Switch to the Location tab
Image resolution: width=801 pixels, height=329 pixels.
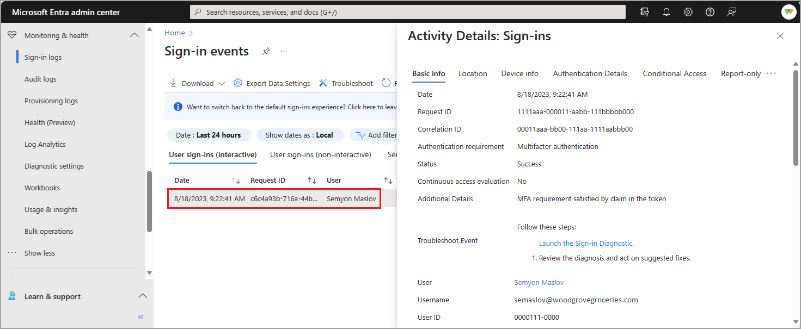point(473,73)
